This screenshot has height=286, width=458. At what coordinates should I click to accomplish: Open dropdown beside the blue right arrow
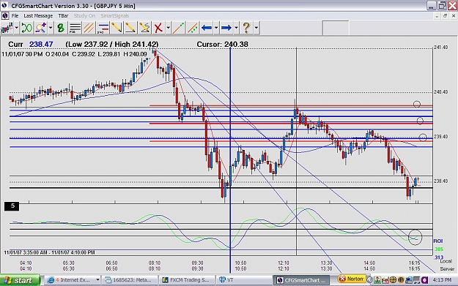[x=236, y=28]
